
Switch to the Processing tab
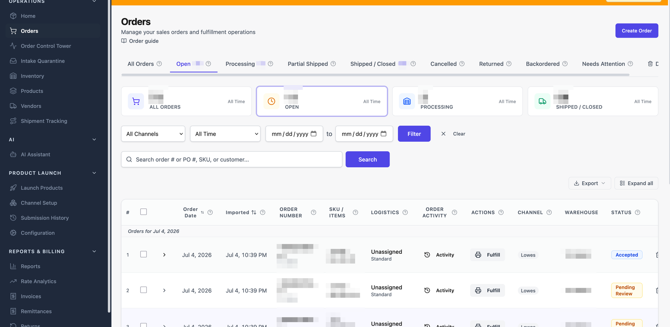240,64
